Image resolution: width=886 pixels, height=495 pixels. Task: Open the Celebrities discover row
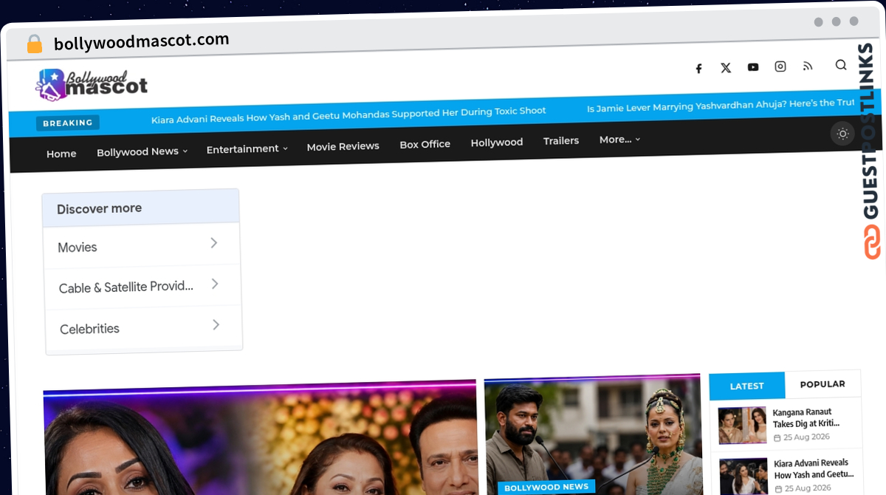point(143,327)
